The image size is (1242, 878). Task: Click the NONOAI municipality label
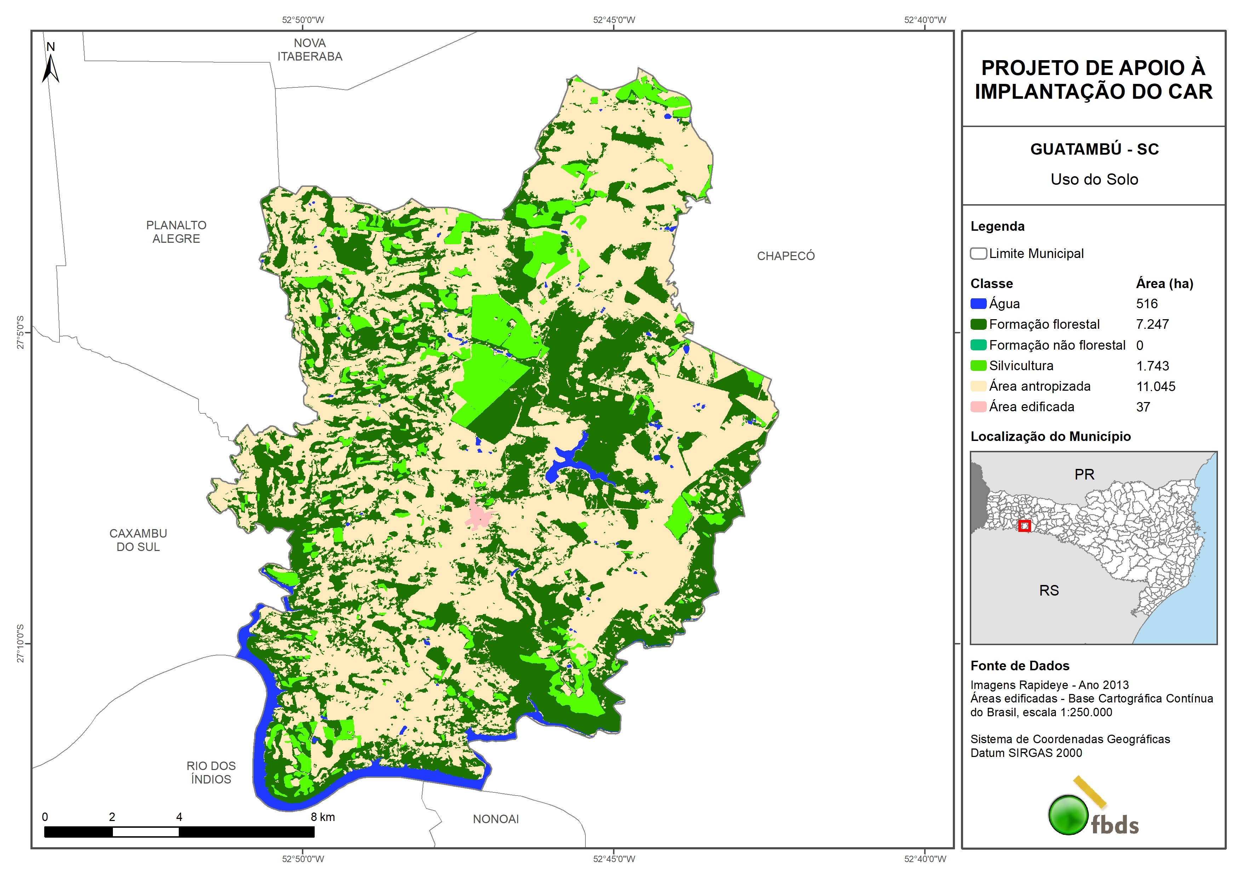point(496,819)
